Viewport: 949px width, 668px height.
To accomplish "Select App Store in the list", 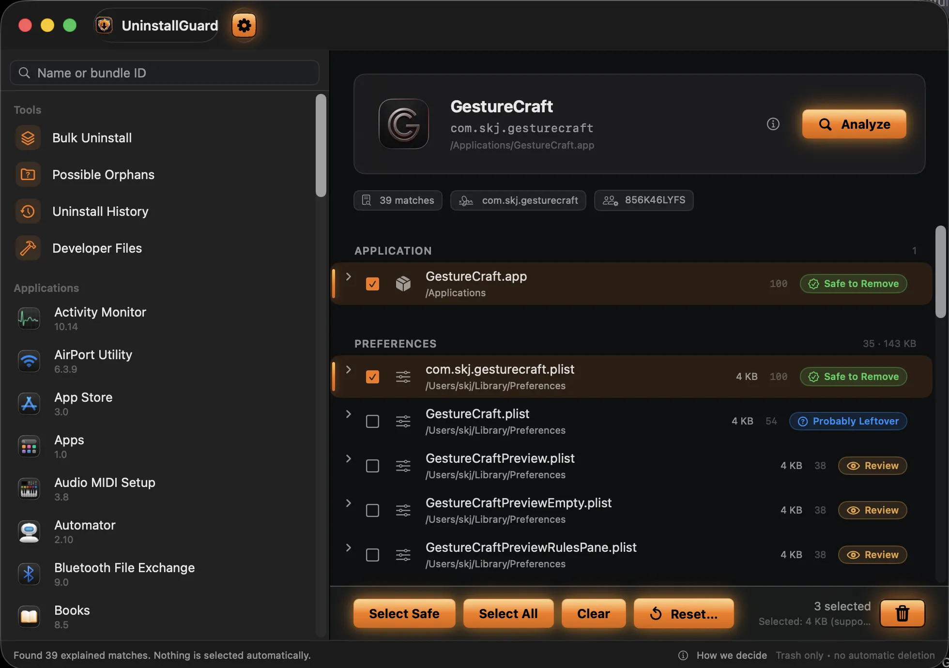I will tap(165, 404).
